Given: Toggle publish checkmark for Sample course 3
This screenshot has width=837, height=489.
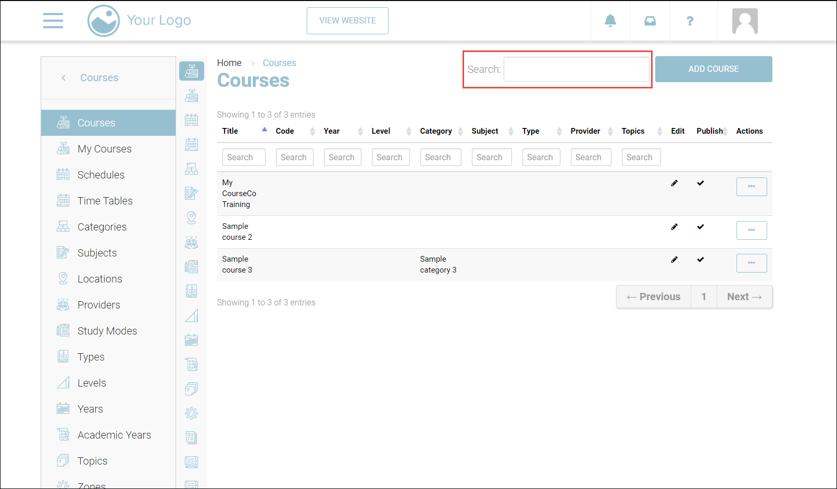Looking at the screenshot, I should 701,260.
